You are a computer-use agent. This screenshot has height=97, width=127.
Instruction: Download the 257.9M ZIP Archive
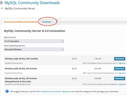click(x=119, y=69)
